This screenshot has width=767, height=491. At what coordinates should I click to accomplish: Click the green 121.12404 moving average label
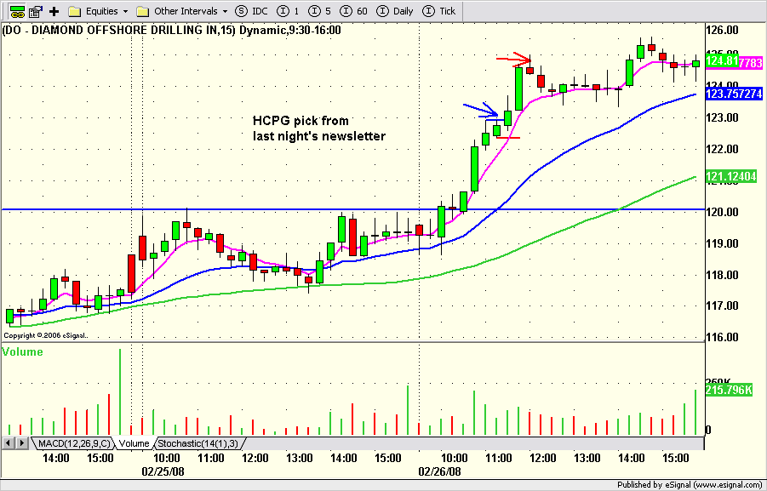tap(731, 176)
